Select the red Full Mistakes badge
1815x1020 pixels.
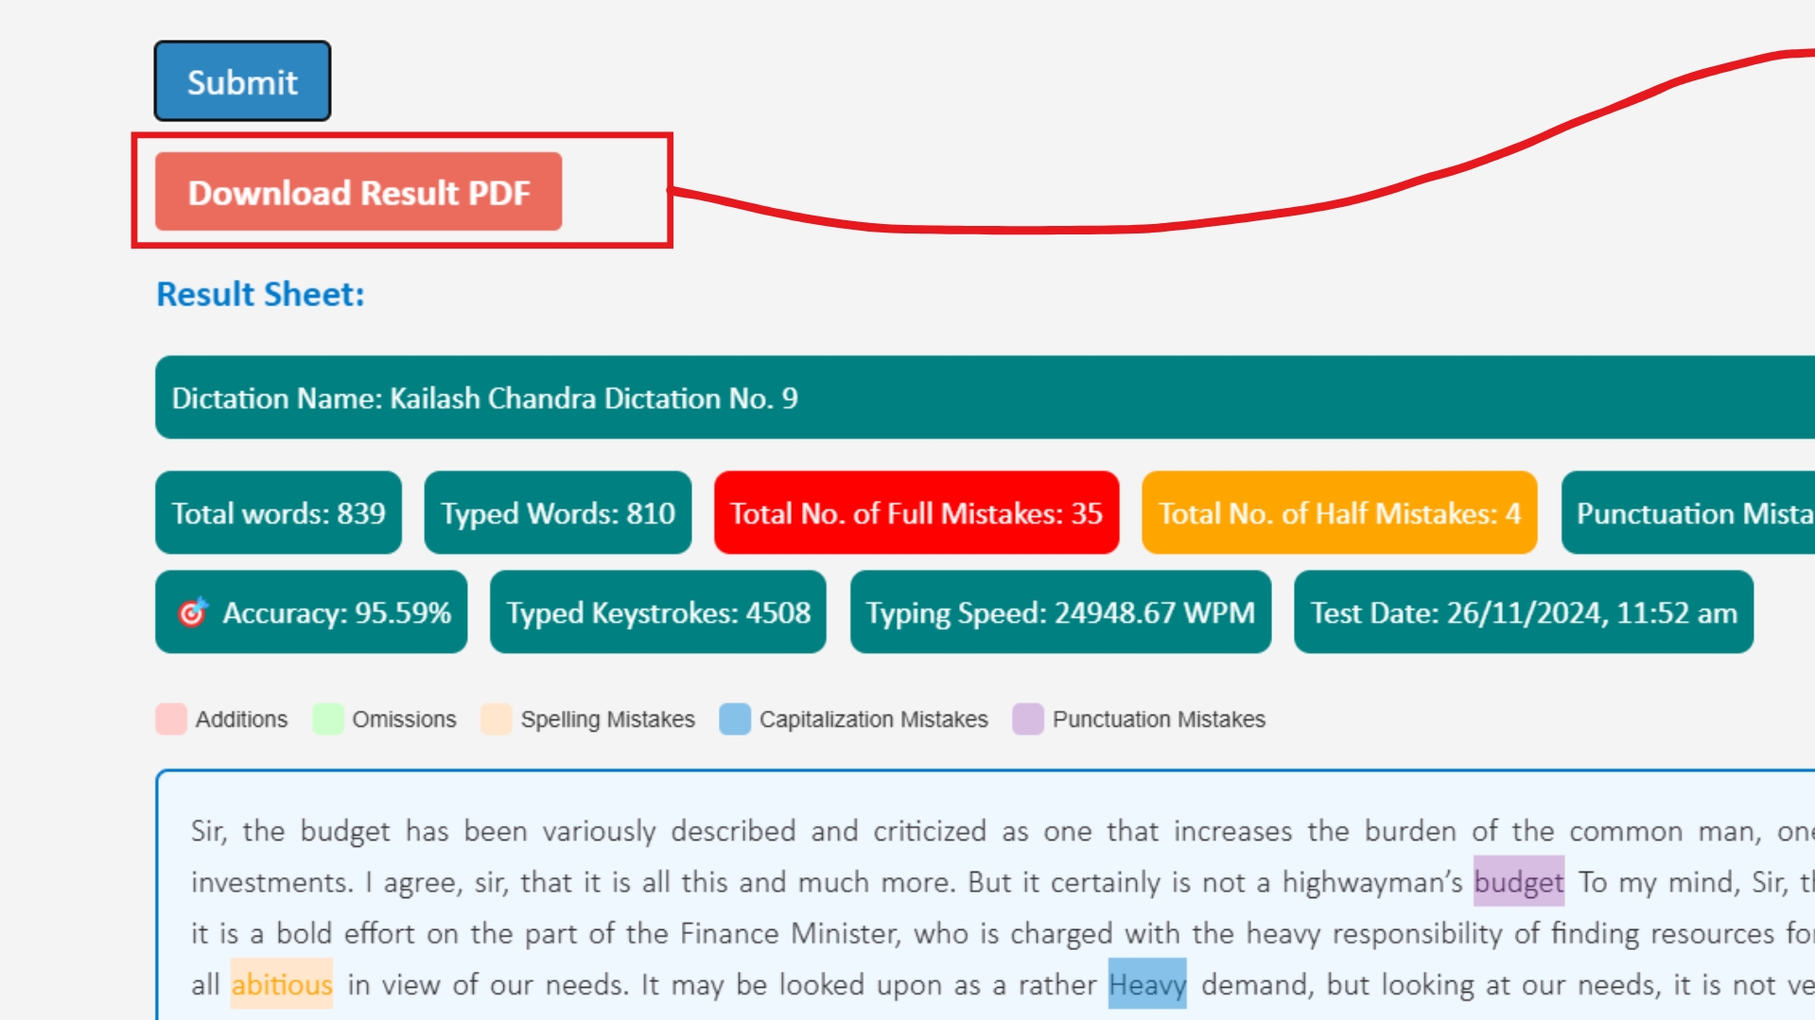[915, 513]
